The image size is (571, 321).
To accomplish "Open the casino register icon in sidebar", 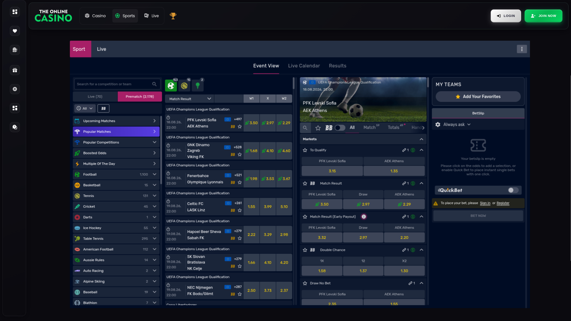I will (x=15, y=50).
